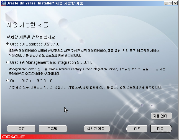Click the Oracle9i Management and Integration label
Screen dimensions: 179x140
51,62
